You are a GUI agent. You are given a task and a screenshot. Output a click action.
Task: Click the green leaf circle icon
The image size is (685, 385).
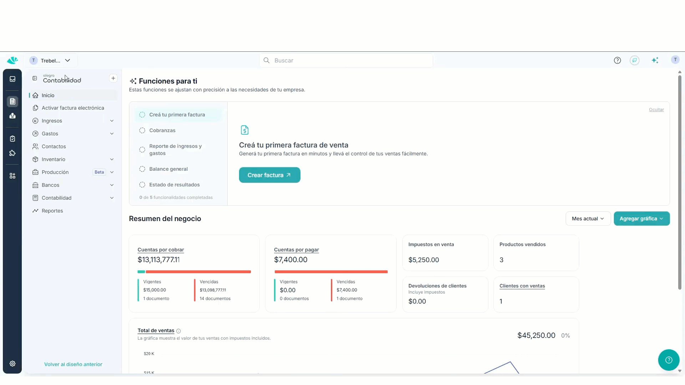click(634, 61)
